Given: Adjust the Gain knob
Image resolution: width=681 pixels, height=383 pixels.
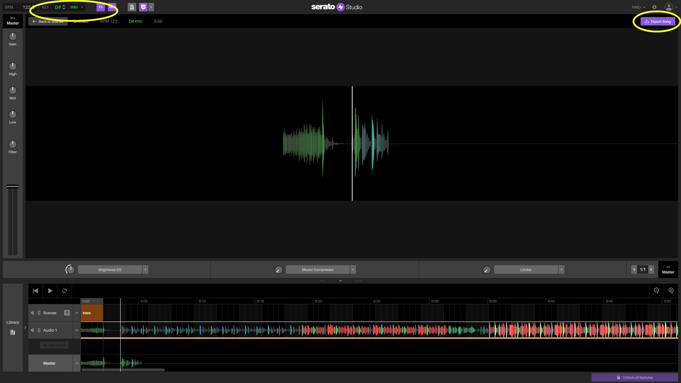Looking at the screenshot, I should 13,36.
